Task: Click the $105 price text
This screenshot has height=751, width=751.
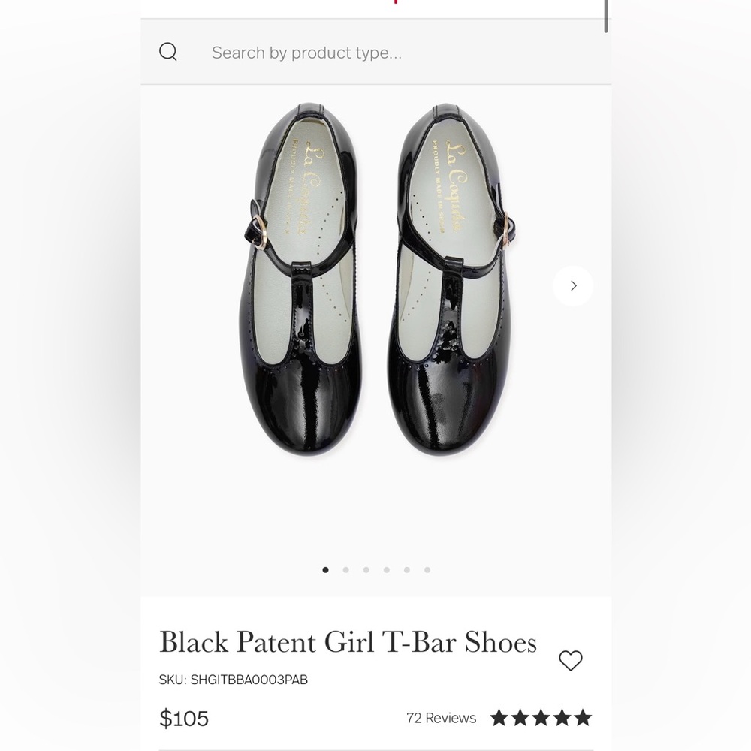Action: pos(184,719)
